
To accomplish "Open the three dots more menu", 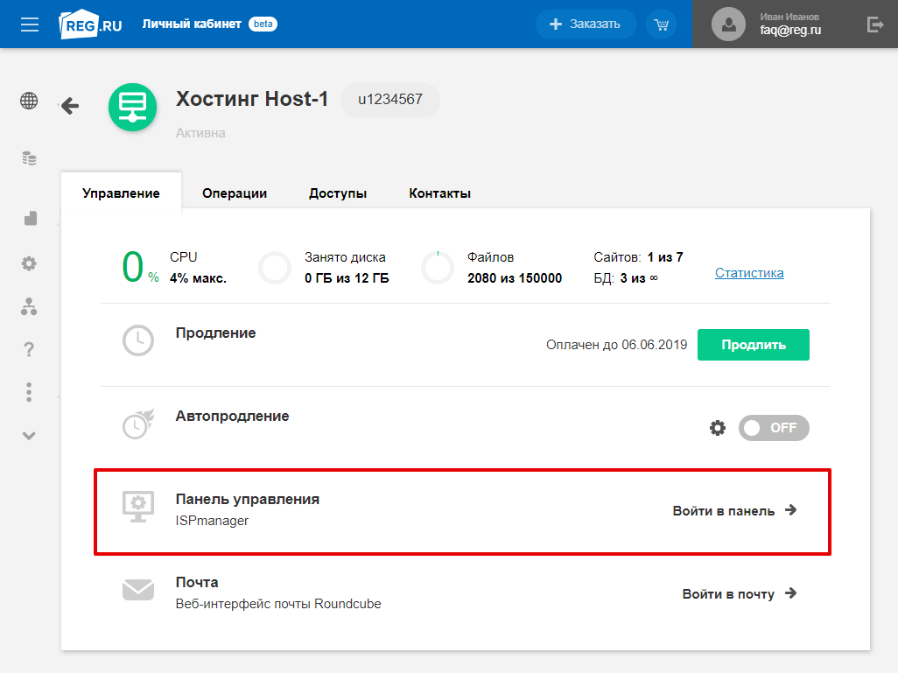I will click(x=29, y=391).
